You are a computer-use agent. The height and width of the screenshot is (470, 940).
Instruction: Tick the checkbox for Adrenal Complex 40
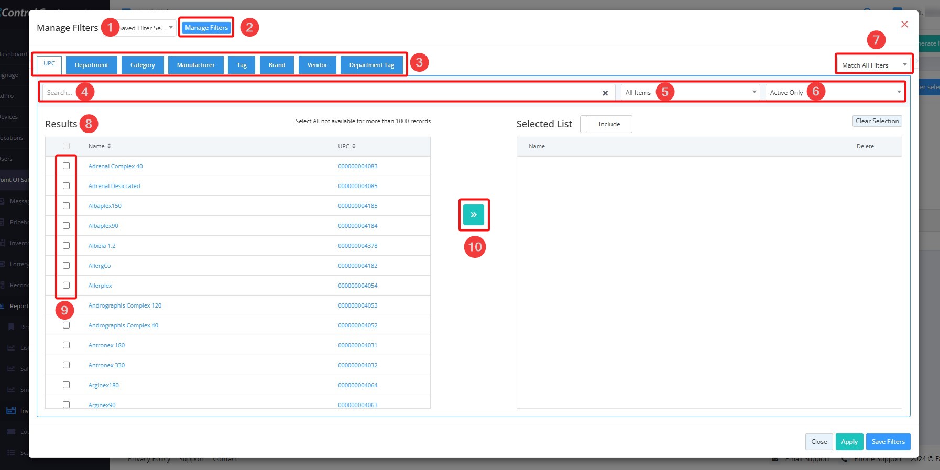pyautogui.click(x=66, y=166)
